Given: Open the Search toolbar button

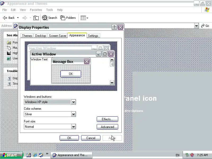Looking at the screenshot, I should (x=50, y=18).
